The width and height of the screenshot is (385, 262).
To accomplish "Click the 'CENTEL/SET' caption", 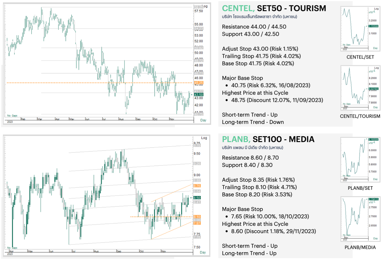I will point(360,57).
